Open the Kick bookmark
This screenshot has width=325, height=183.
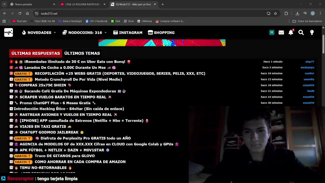point(116,21)
